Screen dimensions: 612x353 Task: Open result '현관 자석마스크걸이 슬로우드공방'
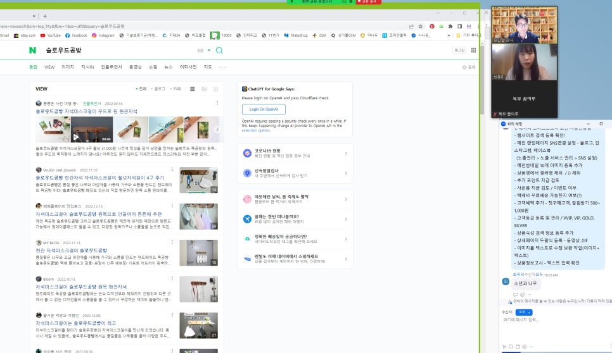pyautogui.click(x=72, y=250)
